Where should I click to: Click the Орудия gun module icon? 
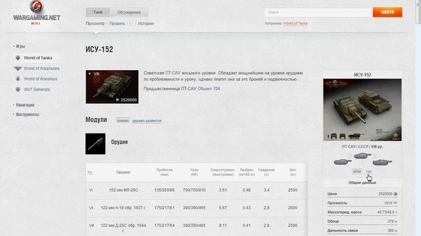point(95,144)
